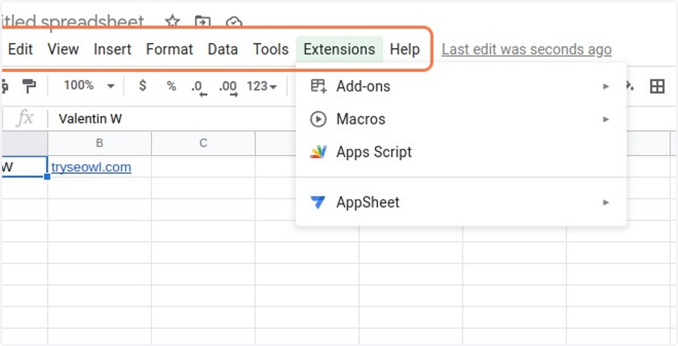Move spreadsheet using the folder icon

(202, 22)
